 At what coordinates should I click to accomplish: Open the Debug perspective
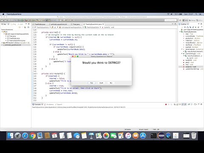[192, 20]
